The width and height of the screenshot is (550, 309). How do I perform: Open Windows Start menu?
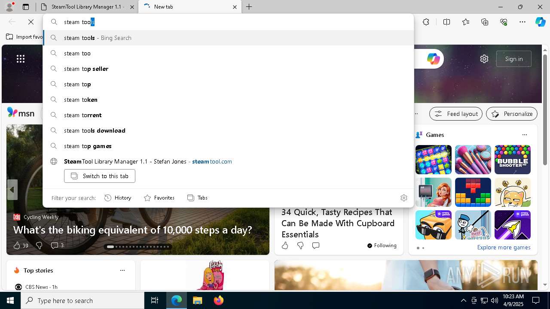coord(10,300)
